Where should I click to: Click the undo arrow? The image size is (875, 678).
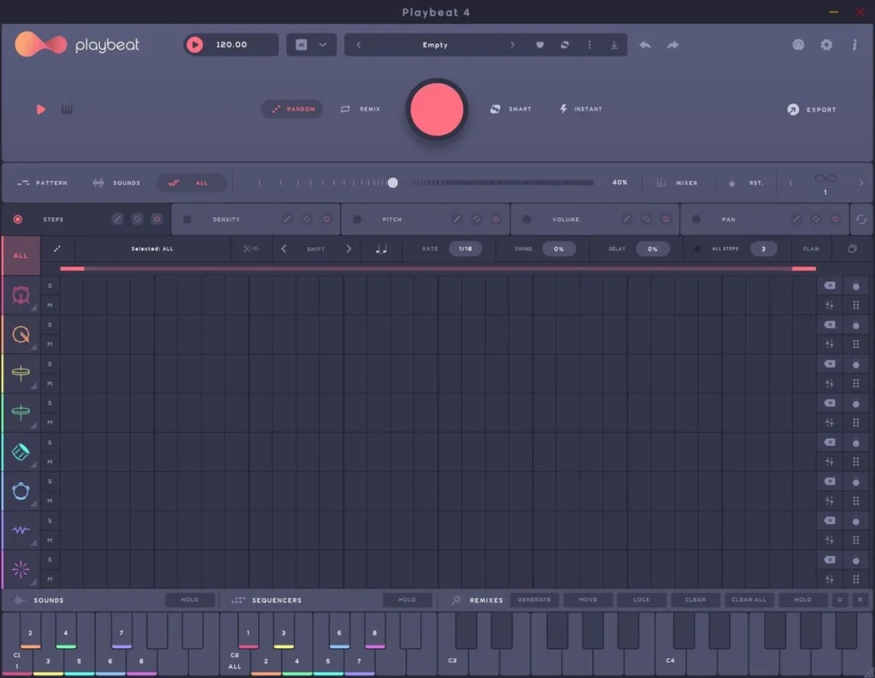click(645, 44)
